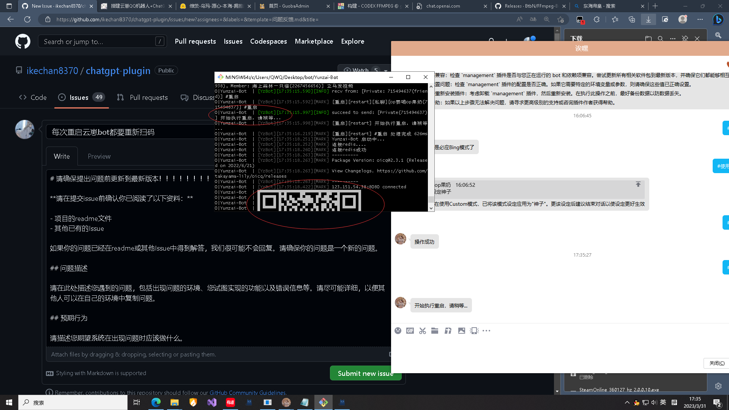
Task: Send a file using the folder icon in QQ
Action: click(x=435, y=331)
